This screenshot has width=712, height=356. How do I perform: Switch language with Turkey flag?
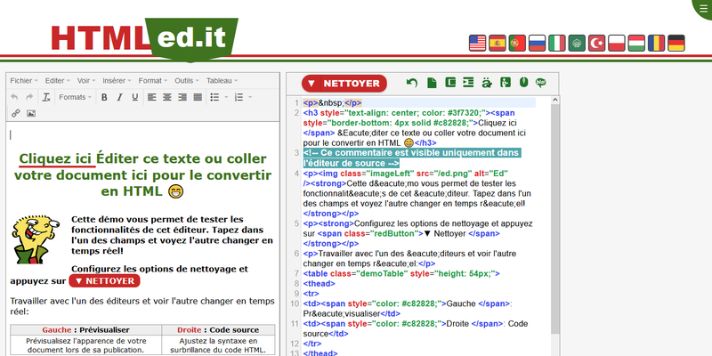tap(596, 43)
